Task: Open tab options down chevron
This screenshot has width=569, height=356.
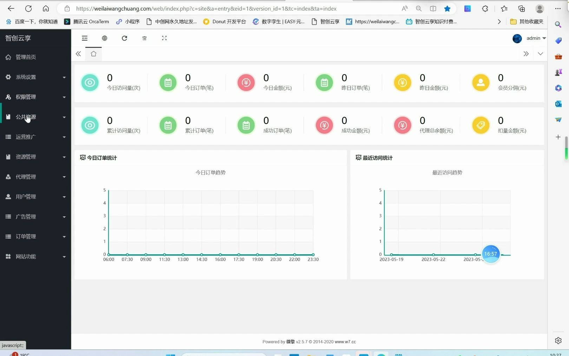Action: [x=540, y=54]
